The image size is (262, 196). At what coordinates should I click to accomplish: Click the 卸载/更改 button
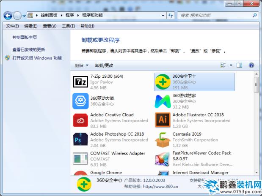tap(104, 65)
